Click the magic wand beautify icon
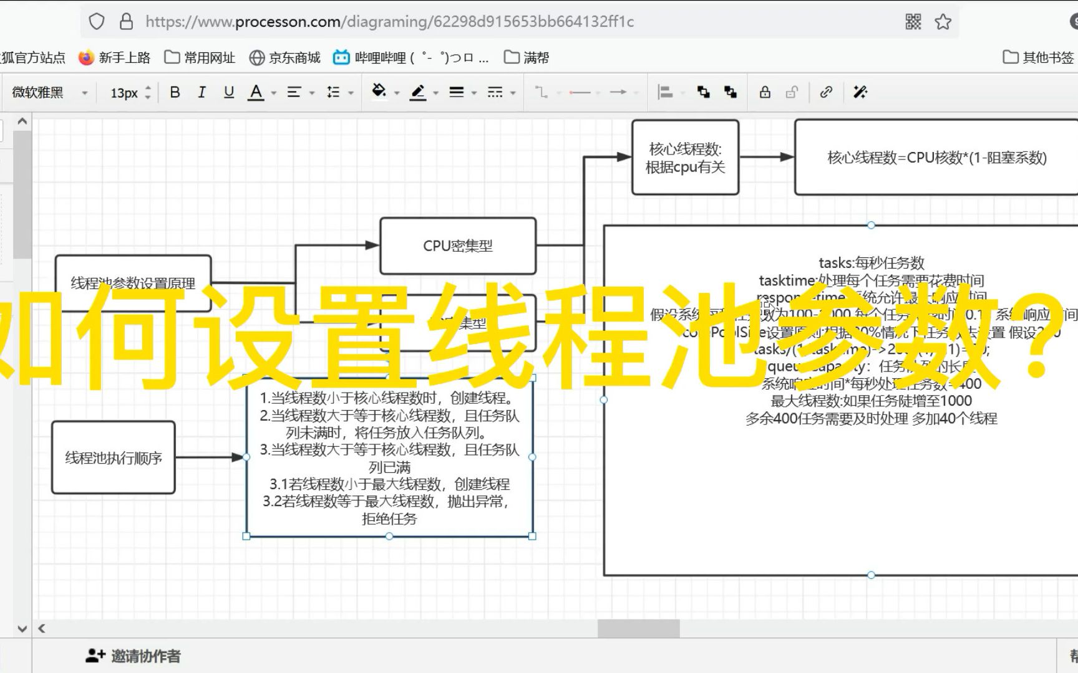1078x673 pixels. click(860, 92)
